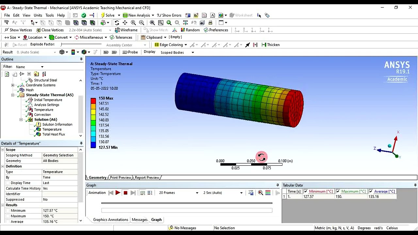
Task: Step to the next animation frame
Action: coord(133,193)
